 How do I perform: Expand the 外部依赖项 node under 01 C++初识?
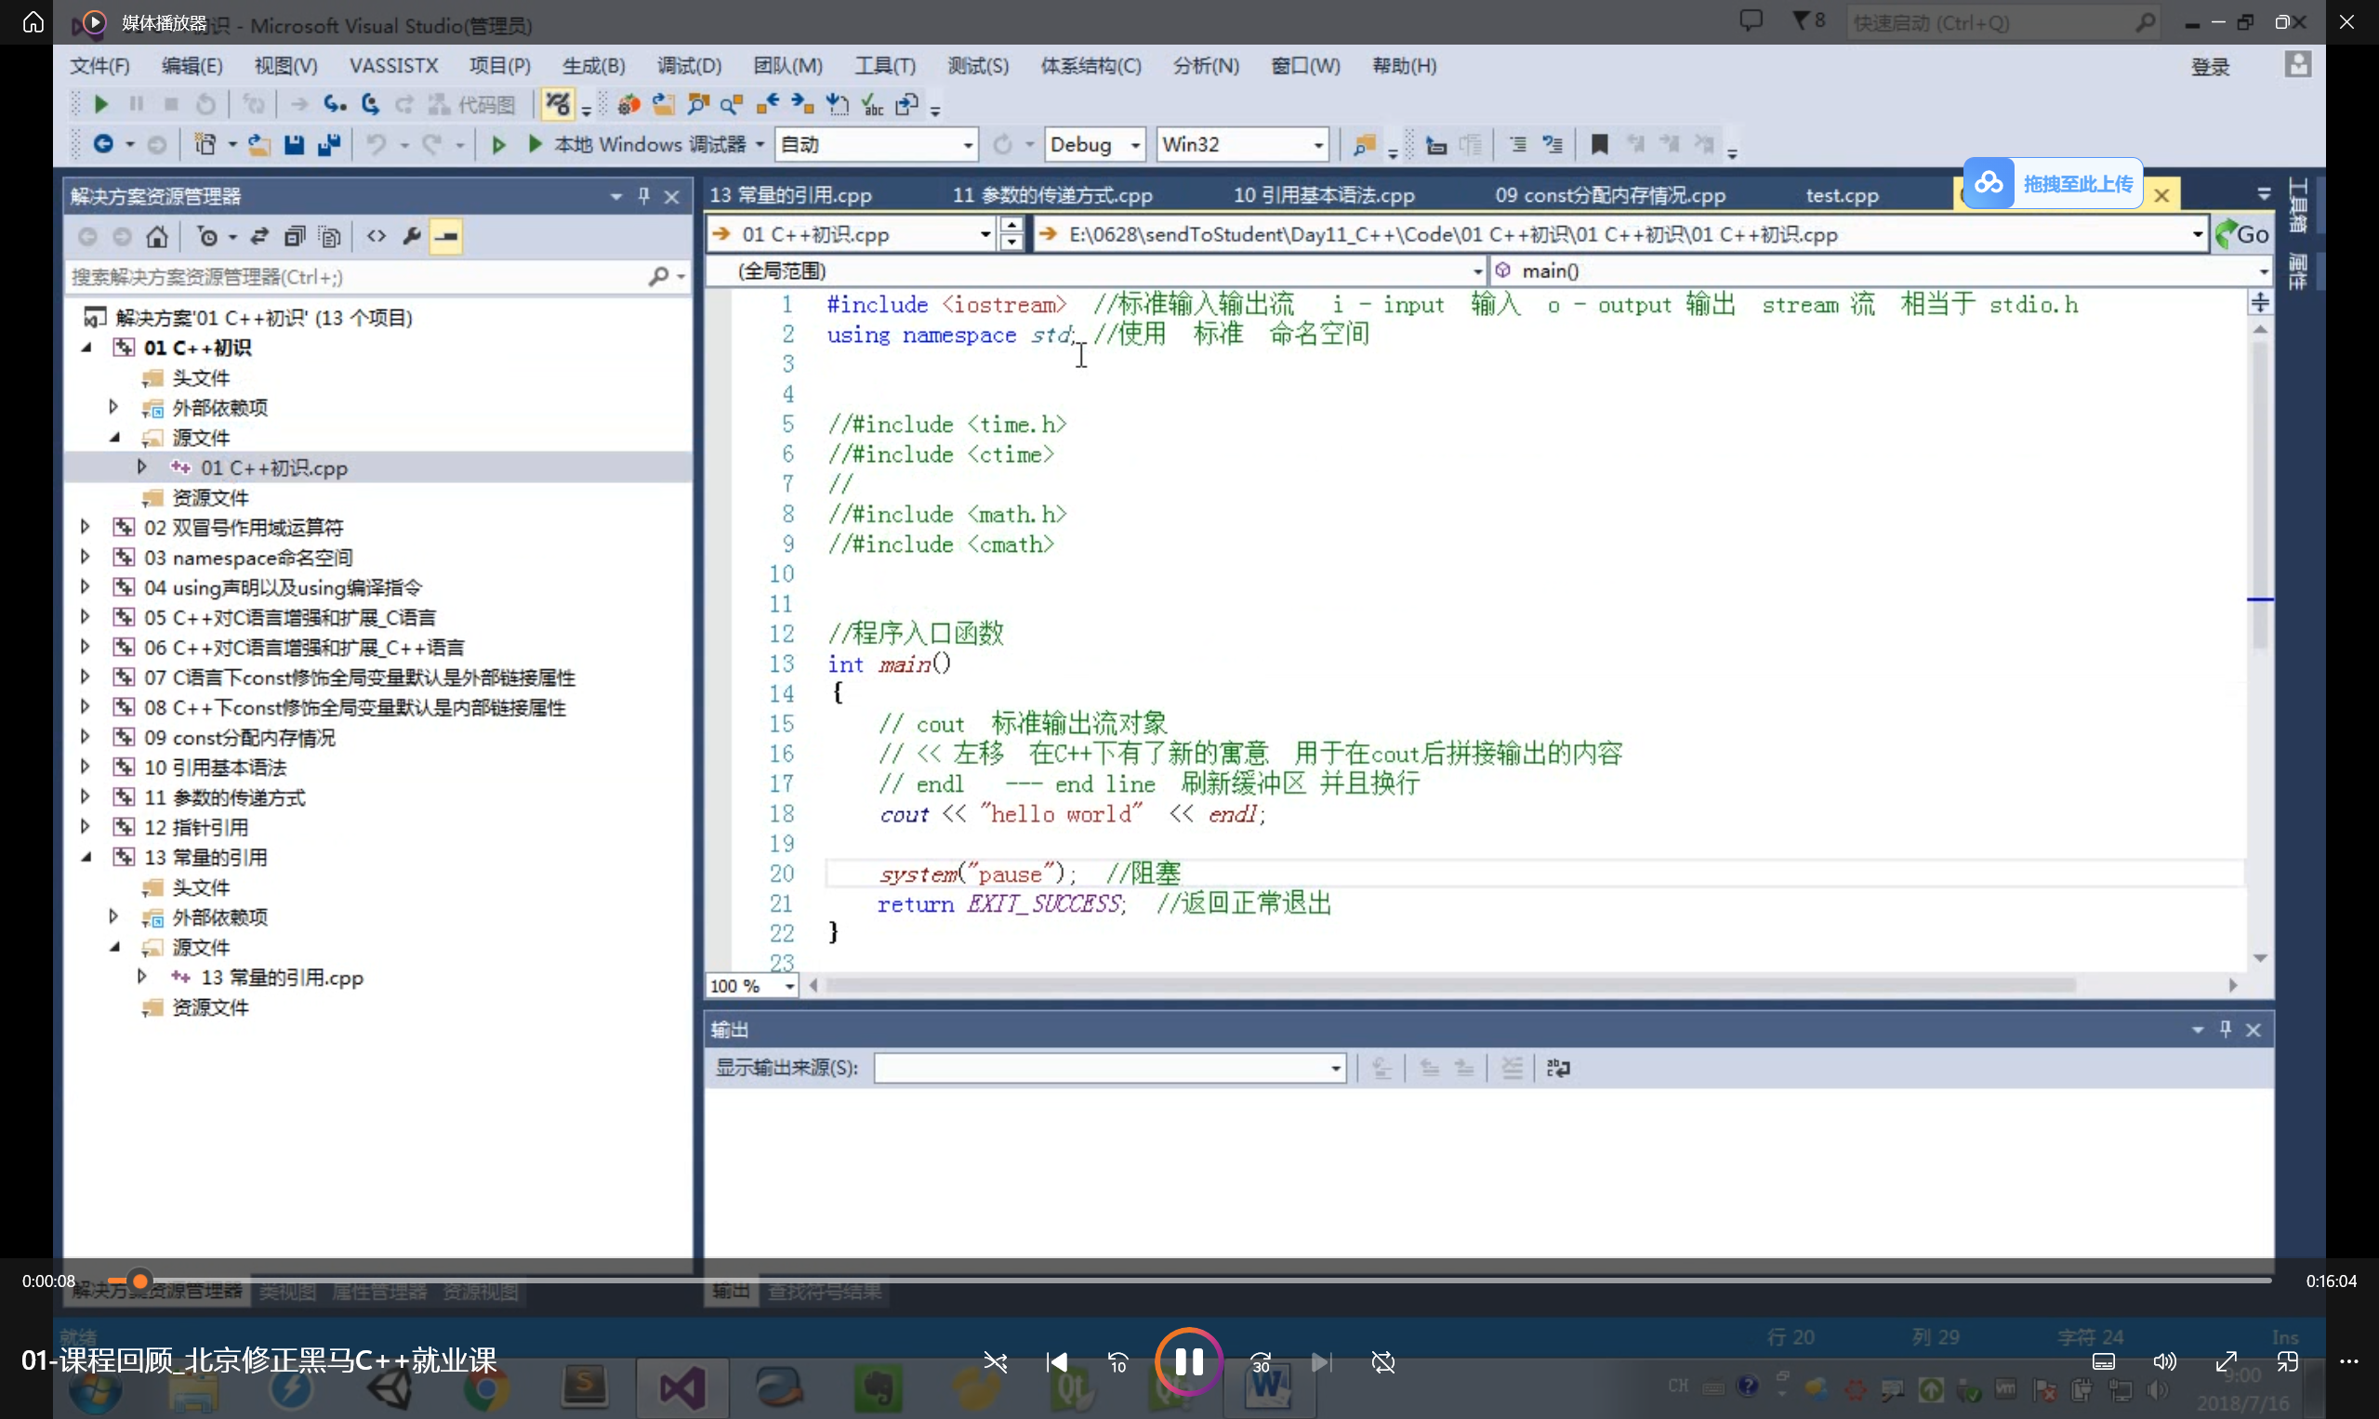click(x=113, y=407)
